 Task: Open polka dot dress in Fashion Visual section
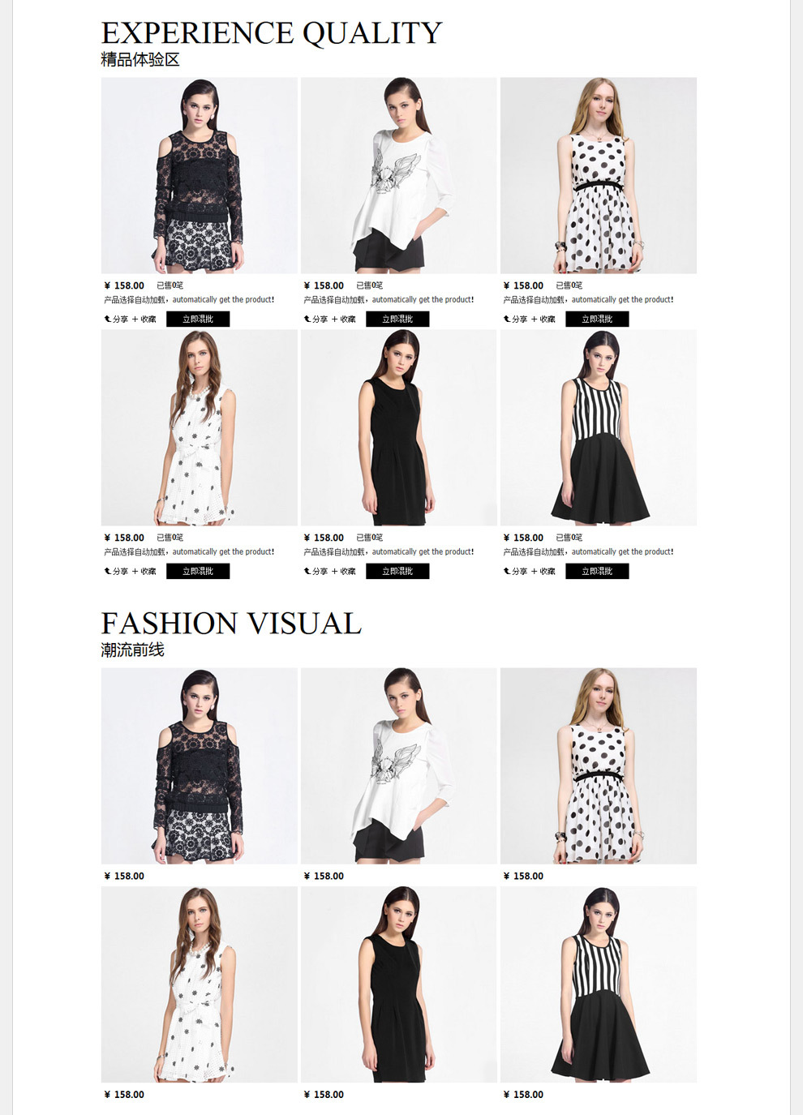click(599, 765)
